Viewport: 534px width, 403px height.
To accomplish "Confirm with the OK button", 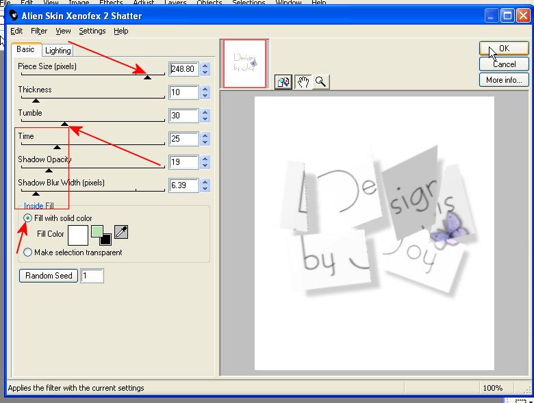I will (x=504, y=49).
